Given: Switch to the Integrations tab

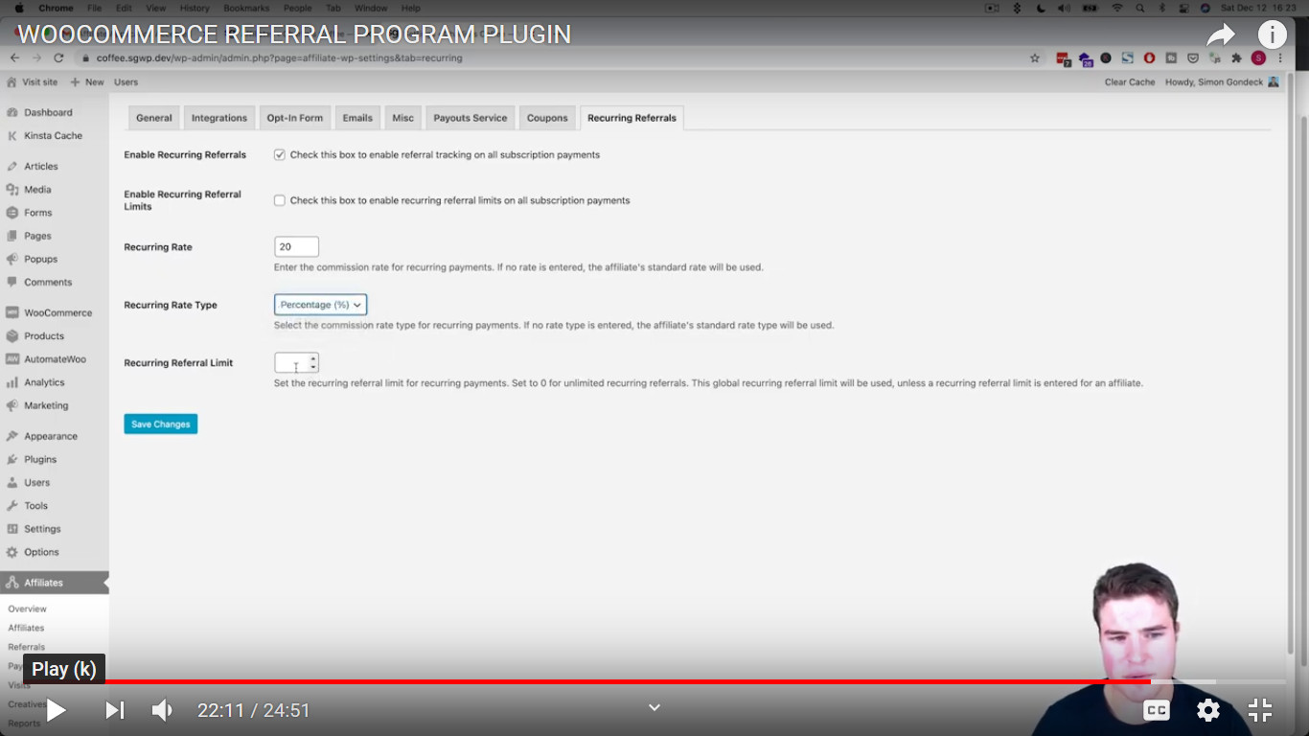Looking at the screenshot, I should click(x=219, y=118).
